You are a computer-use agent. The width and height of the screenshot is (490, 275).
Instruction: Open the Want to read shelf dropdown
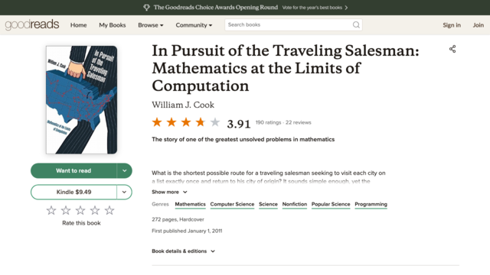coord(124,171)
